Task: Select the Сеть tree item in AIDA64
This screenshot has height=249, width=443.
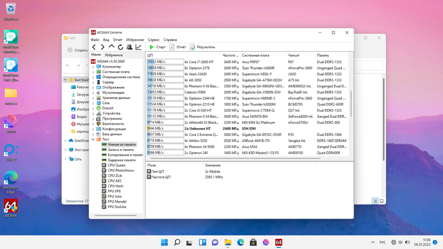Action: [x=103, y=103]
